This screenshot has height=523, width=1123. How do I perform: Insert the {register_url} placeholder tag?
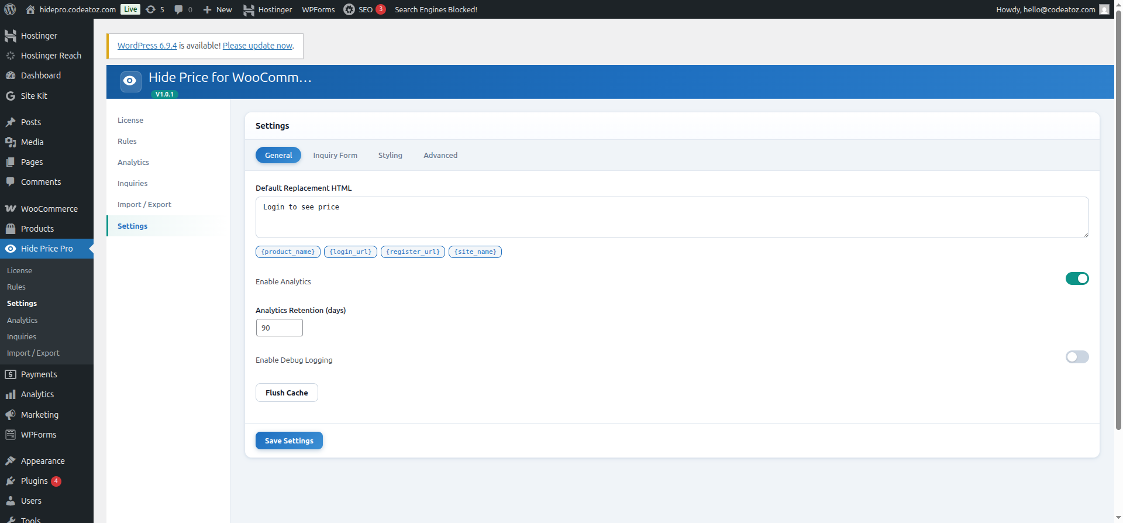tap(413, 252)
